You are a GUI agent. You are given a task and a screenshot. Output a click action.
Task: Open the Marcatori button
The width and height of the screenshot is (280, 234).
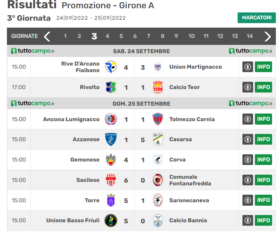(x=257, y=18)
